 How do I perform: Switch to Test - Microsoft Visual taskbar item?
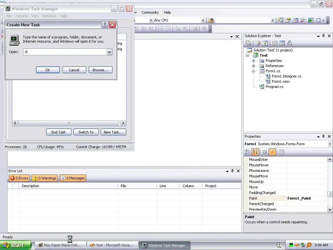click(x=113, y=245)
